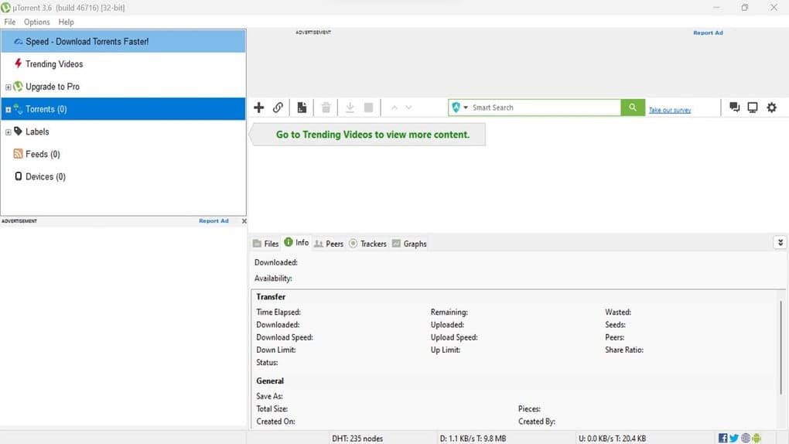Switch to the Peers tab
Image resolution: width=789 pixels, height=444 pixels.
point(329,244)
